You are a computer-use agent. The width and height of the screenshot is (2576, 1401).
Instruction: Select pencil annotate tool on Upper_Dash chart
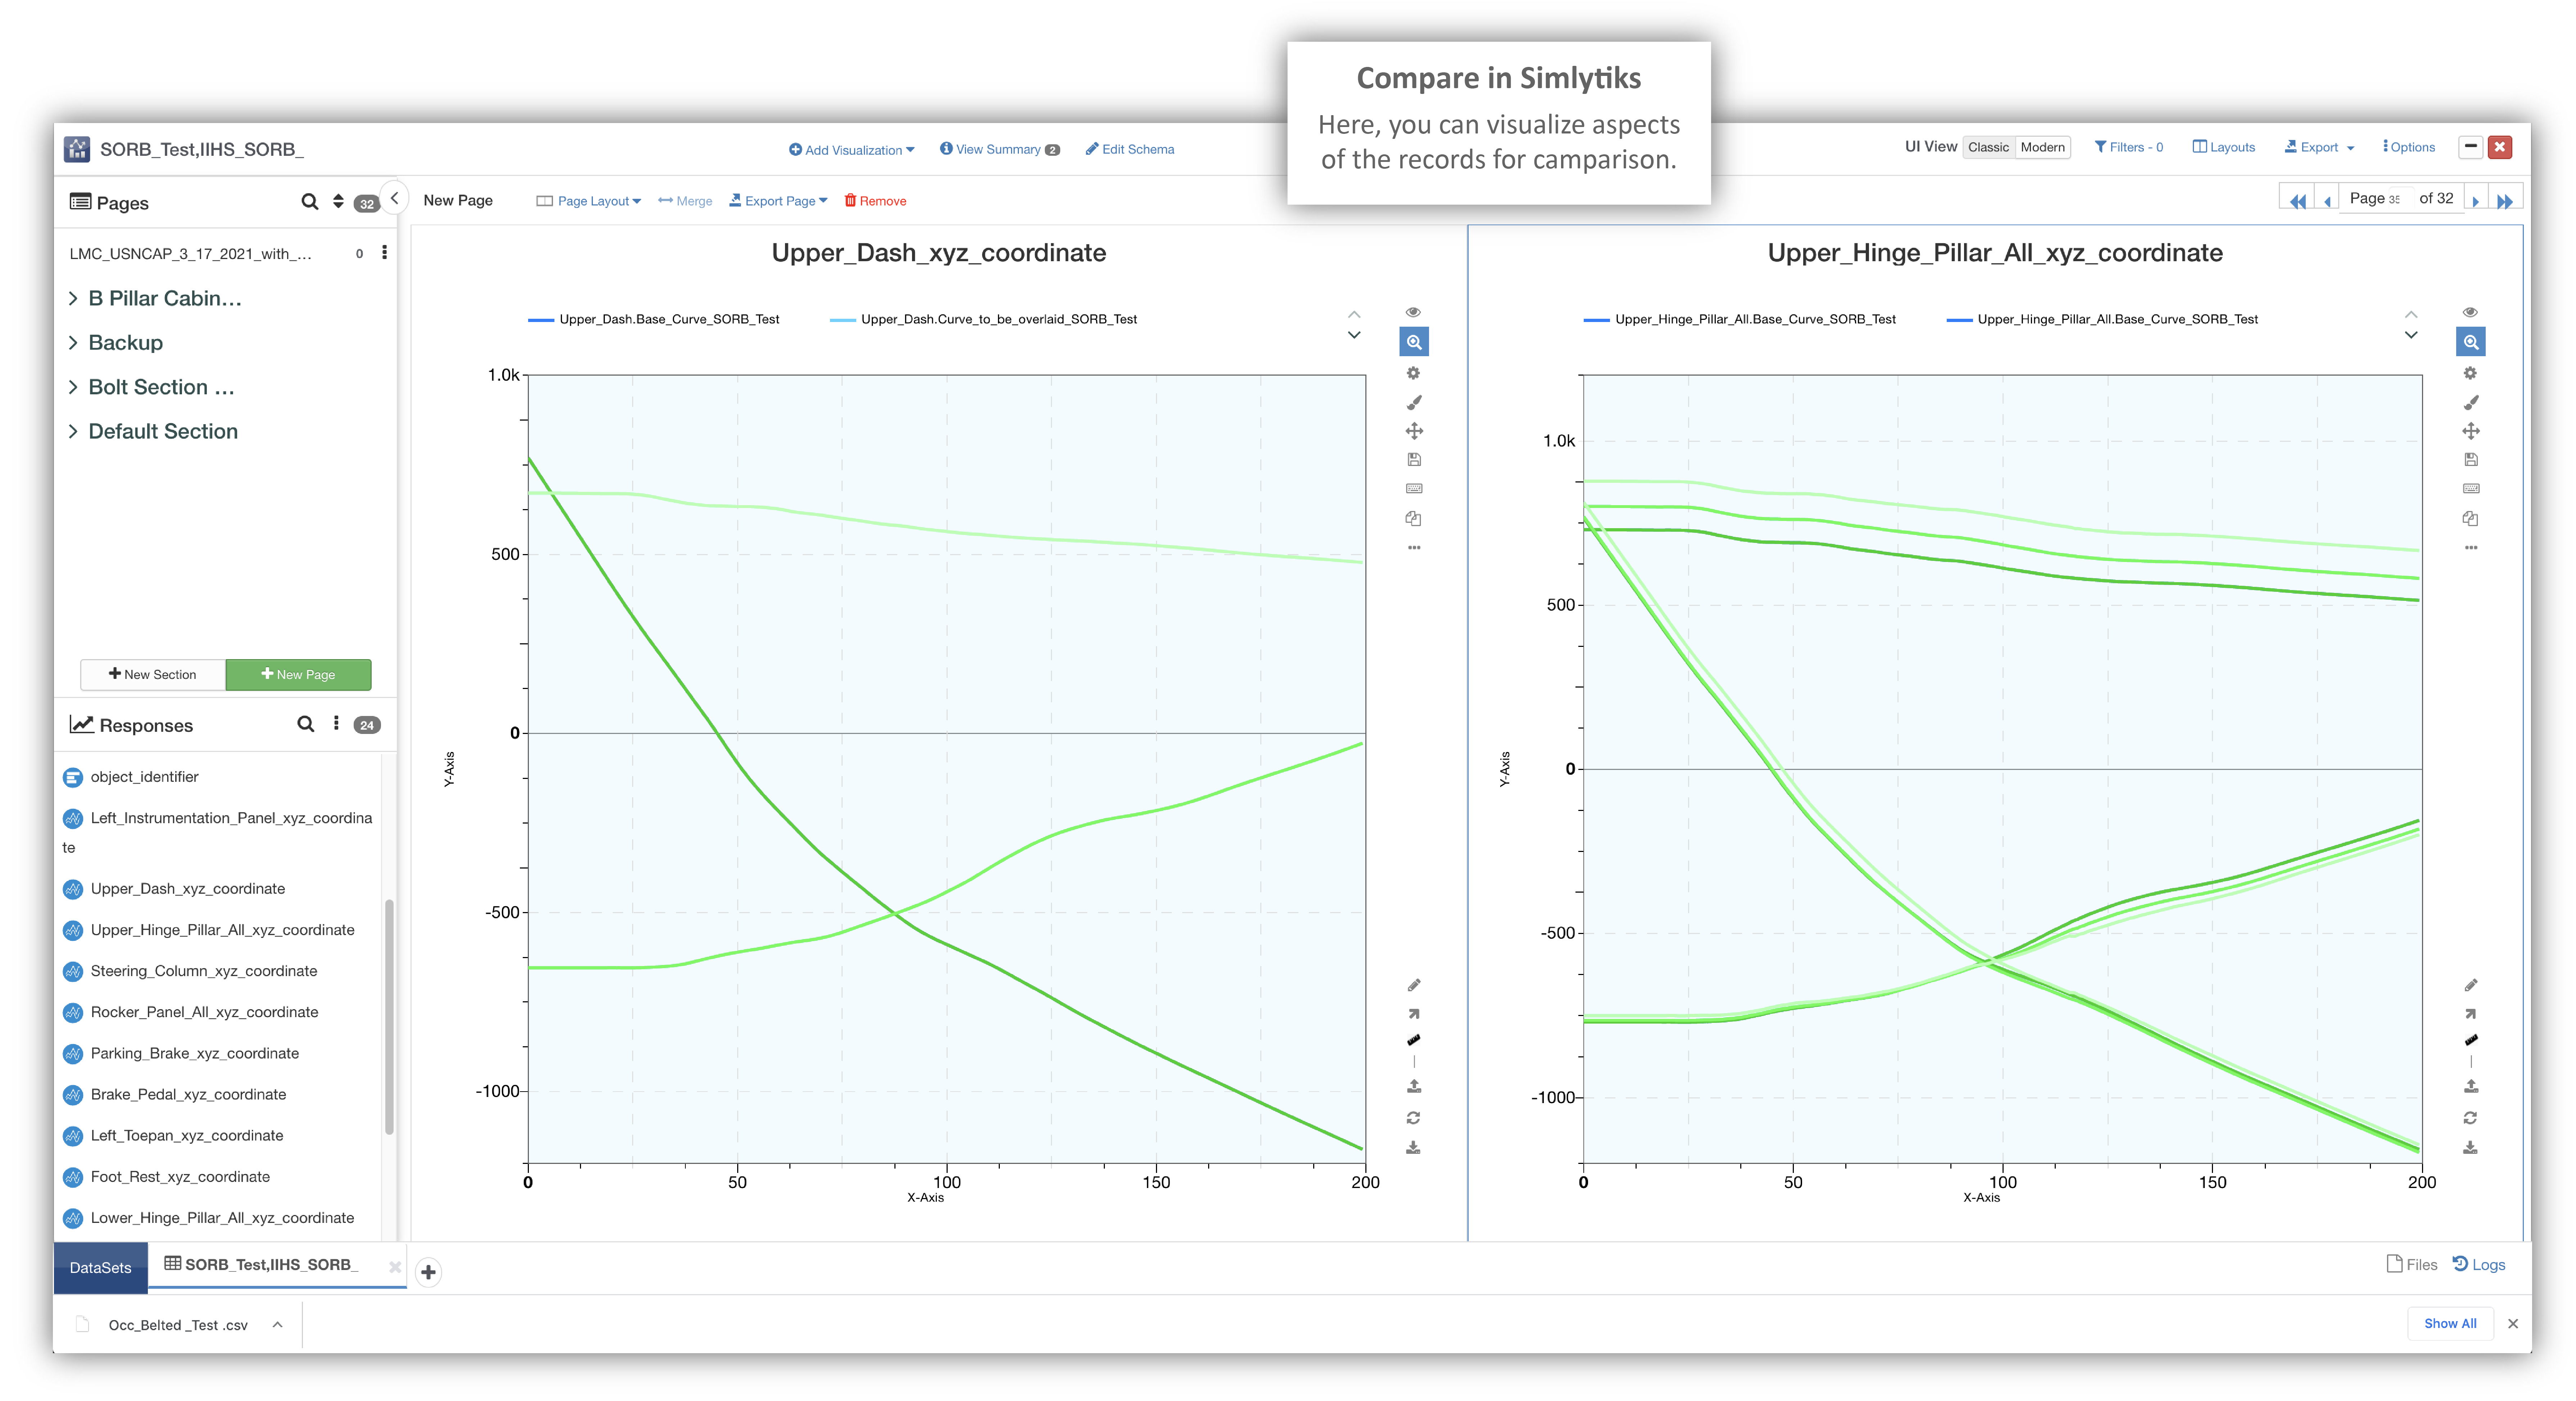coord(1414,985)
